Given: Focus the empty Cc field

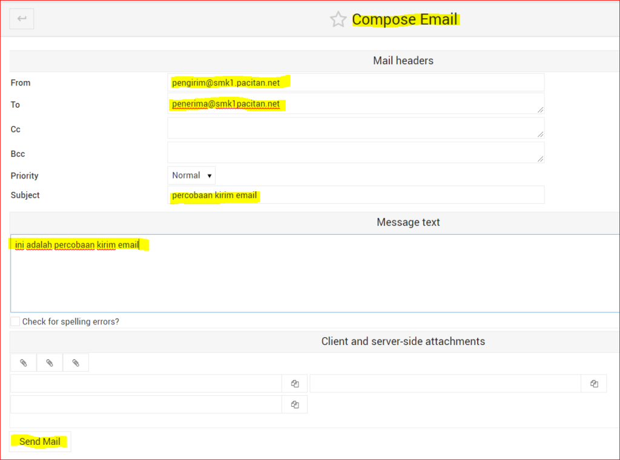Looking at the screenshot, I should (x=355, y=128).
